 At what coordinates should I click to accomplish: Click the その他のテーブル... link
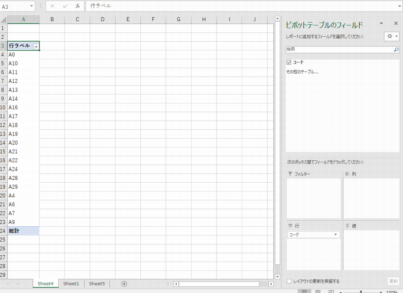click(x=302, y=72)
